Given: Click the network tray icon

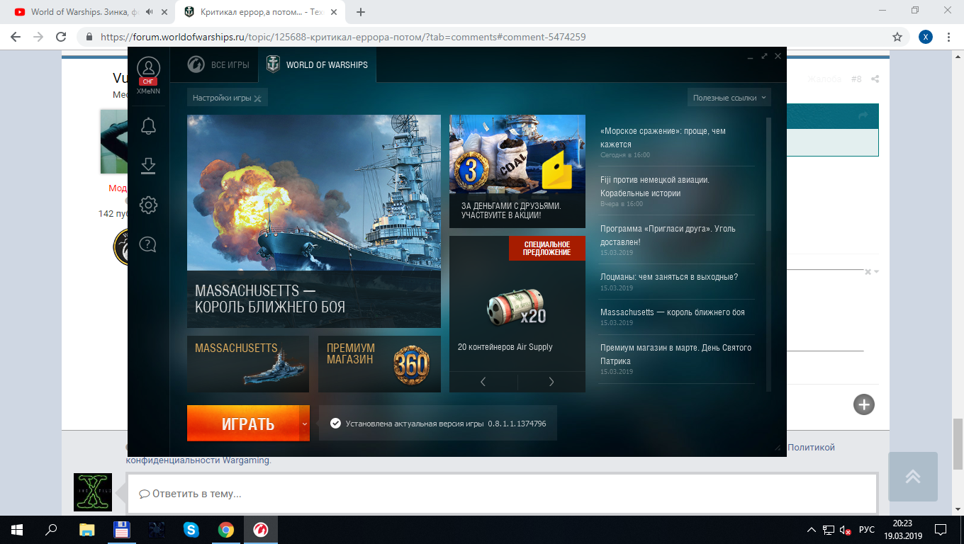Looking at the screenshot, I should tap(829, 530).
